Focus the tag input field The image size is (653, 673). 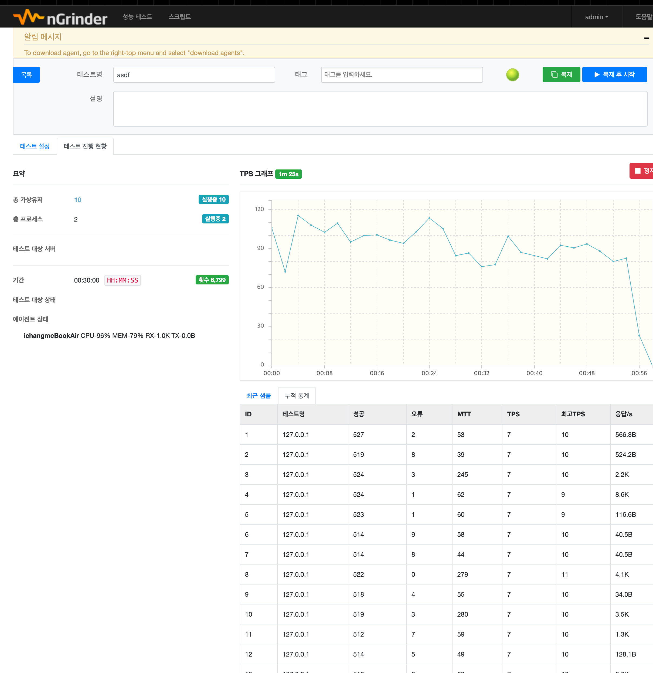point(401,74)
